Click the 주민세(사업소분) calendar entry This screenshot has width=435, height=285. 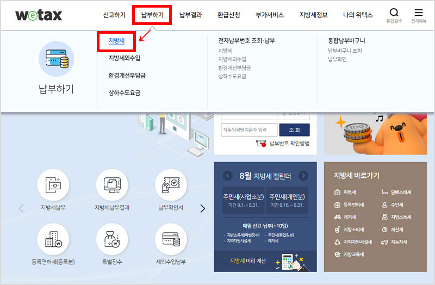(243, 200)
